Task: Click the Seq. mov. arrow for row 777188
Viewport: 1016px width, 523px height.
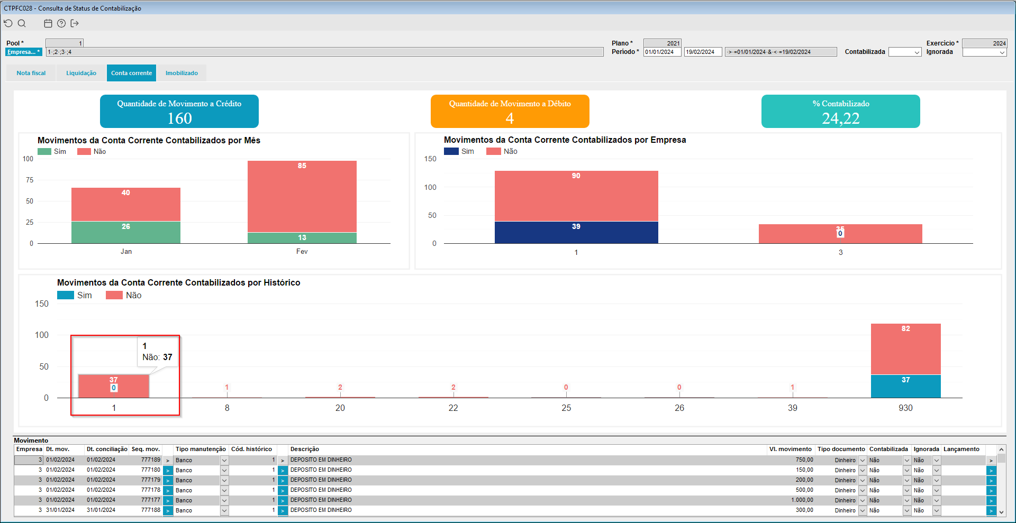Action: tap(168, 511)
